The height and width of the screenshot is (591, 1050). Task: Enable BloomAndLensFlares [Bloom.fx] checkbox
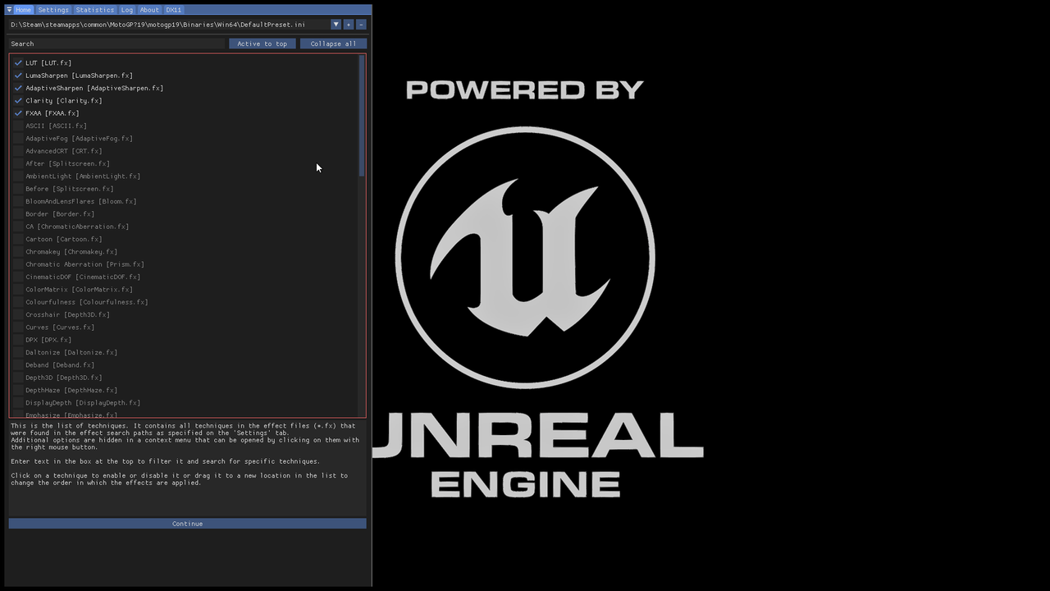[18, 201]
